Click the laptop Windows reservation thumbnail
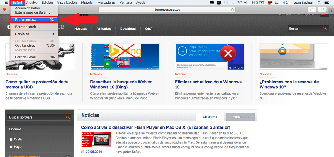The image size is (334, 157). tap(294, 57)
